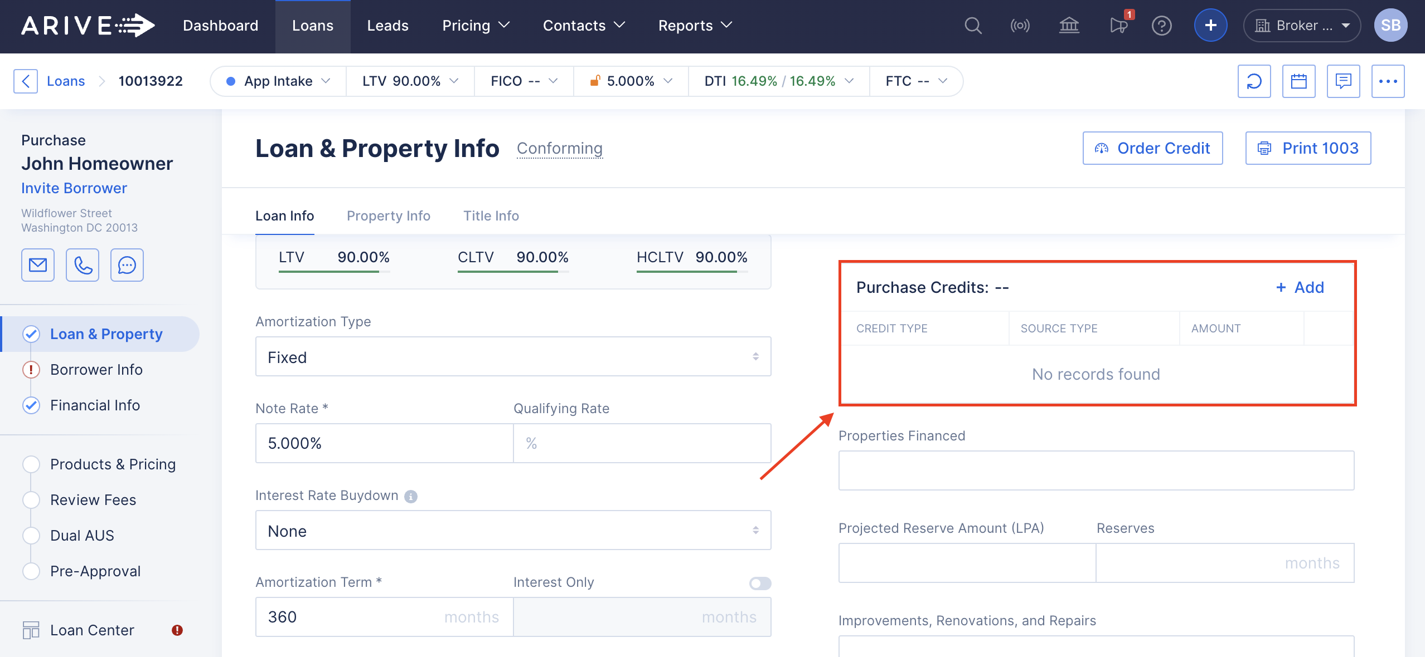1425x657 pixels.
Task: Email the borrower using envelope icon
Action: [x=38, y=265]
